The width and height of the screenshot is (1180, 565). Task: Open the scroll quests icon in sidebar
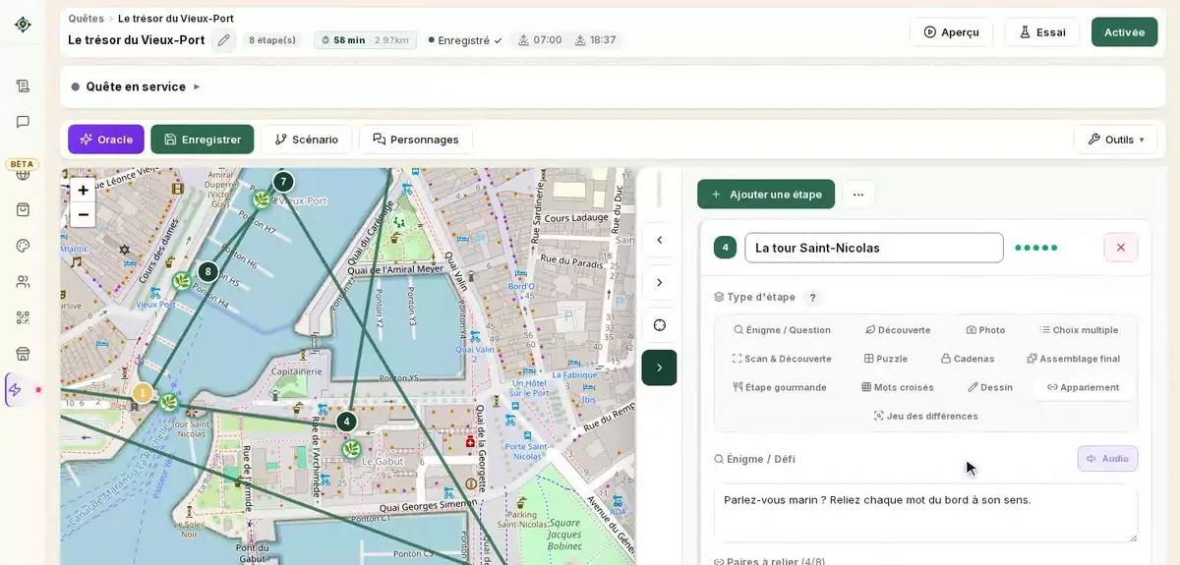(23, 86)
